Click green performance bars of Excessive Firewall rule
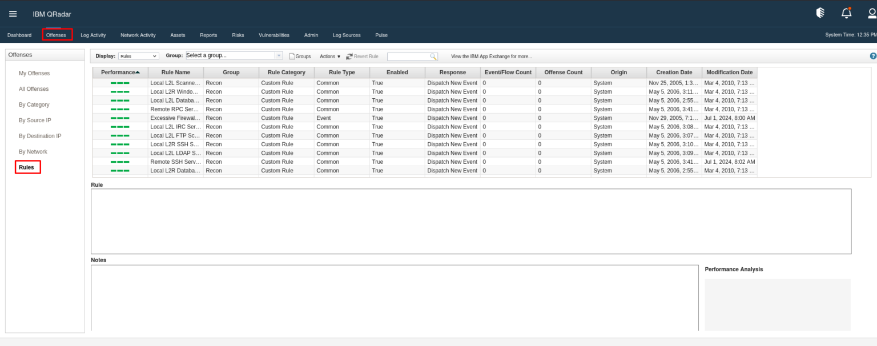The image size is (877, 346). click(x=120, y=118)
